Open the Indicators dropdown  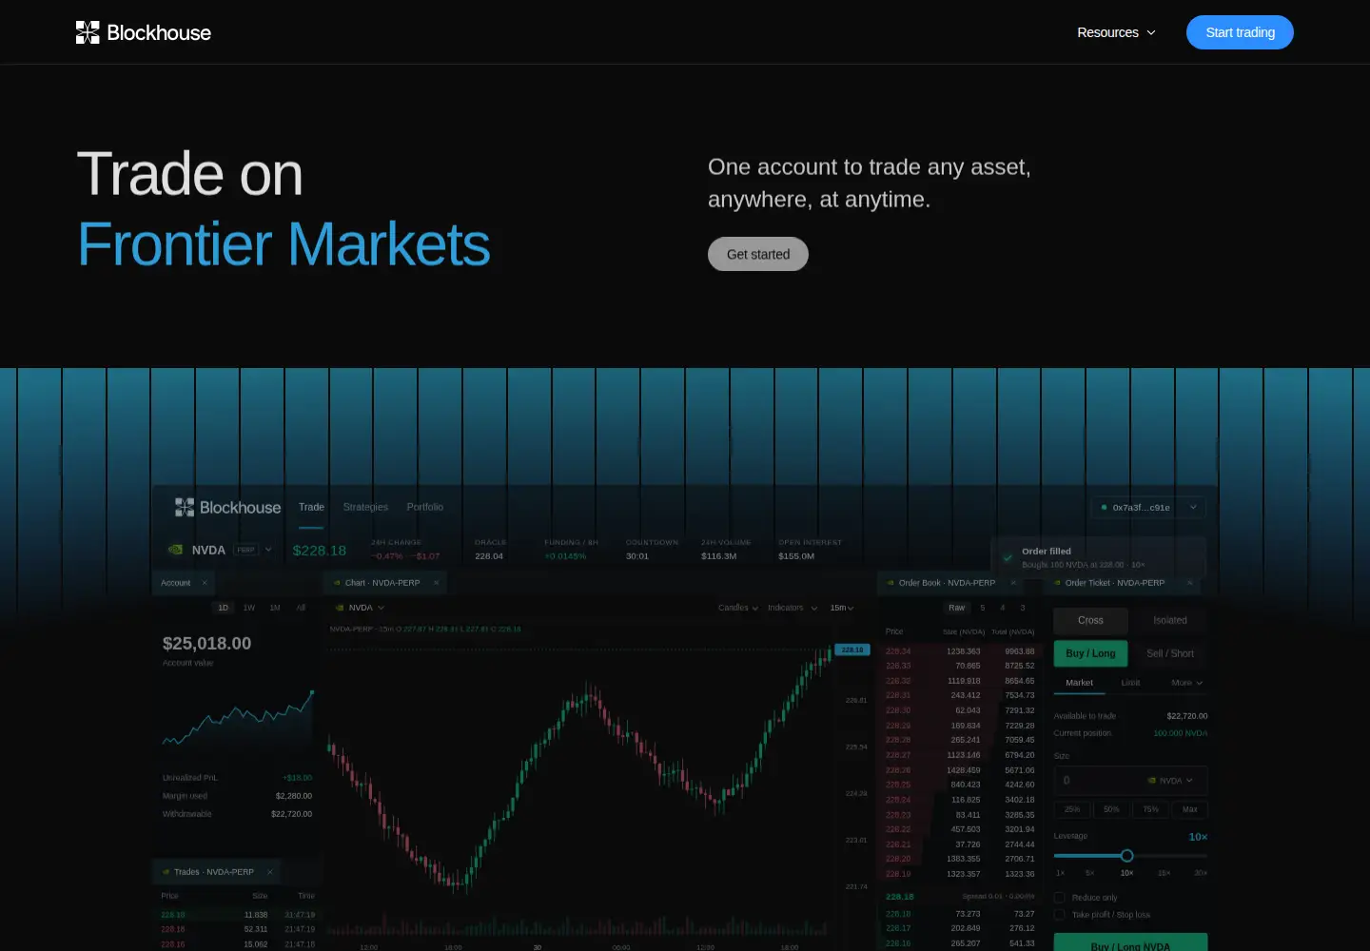tap(793, 608)
